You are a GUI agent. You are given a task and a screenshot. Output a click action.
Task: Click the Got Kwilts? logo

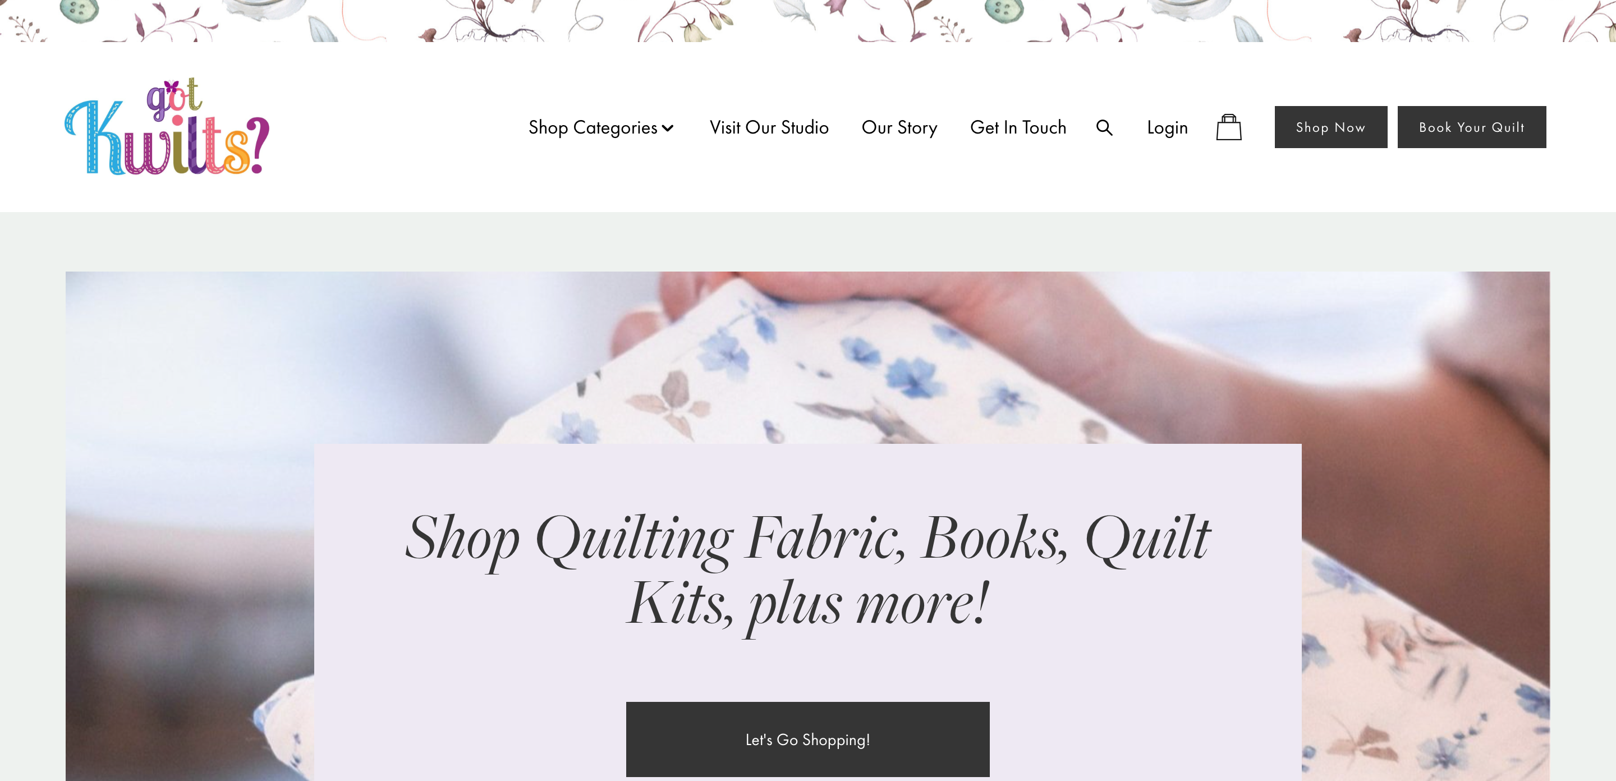pyautogui.click(x=167, y=127)
